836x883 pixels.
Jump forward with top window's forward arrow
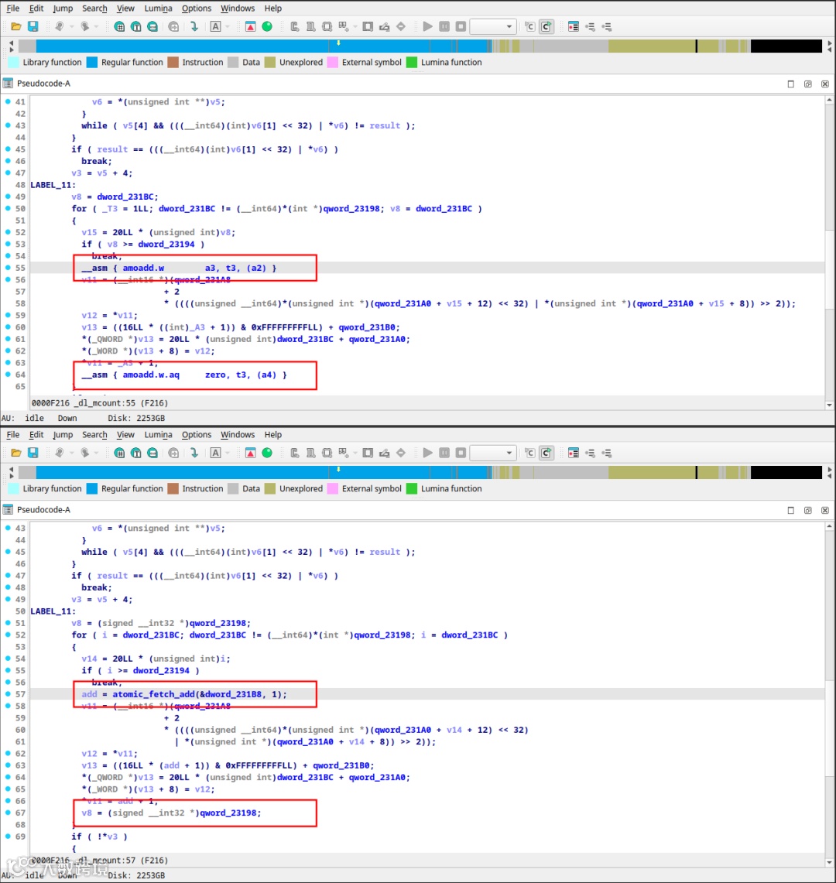[84, 26]
